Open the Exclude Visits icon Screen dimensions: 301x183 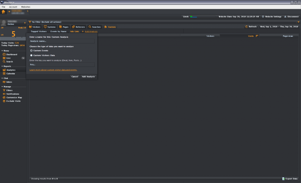tap(4, 101)
